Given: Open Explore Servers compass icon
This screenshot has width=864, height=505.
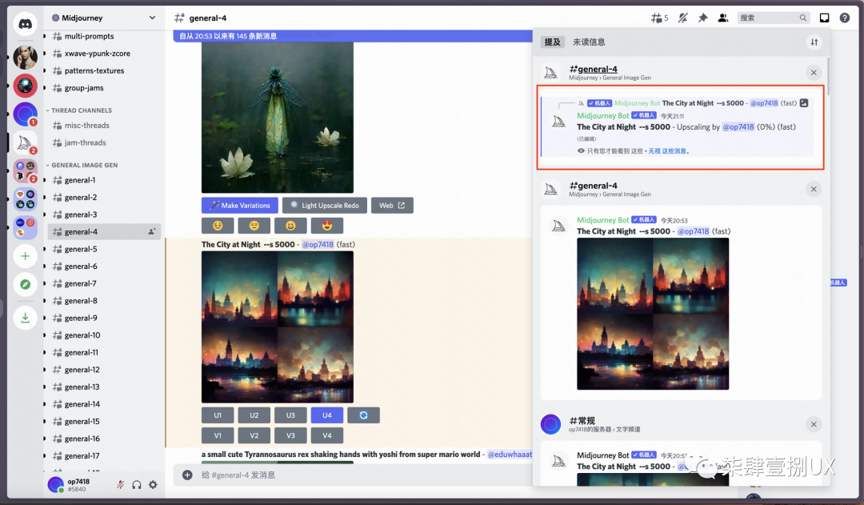Looking at the screenshot, I should tap(26, 284).
